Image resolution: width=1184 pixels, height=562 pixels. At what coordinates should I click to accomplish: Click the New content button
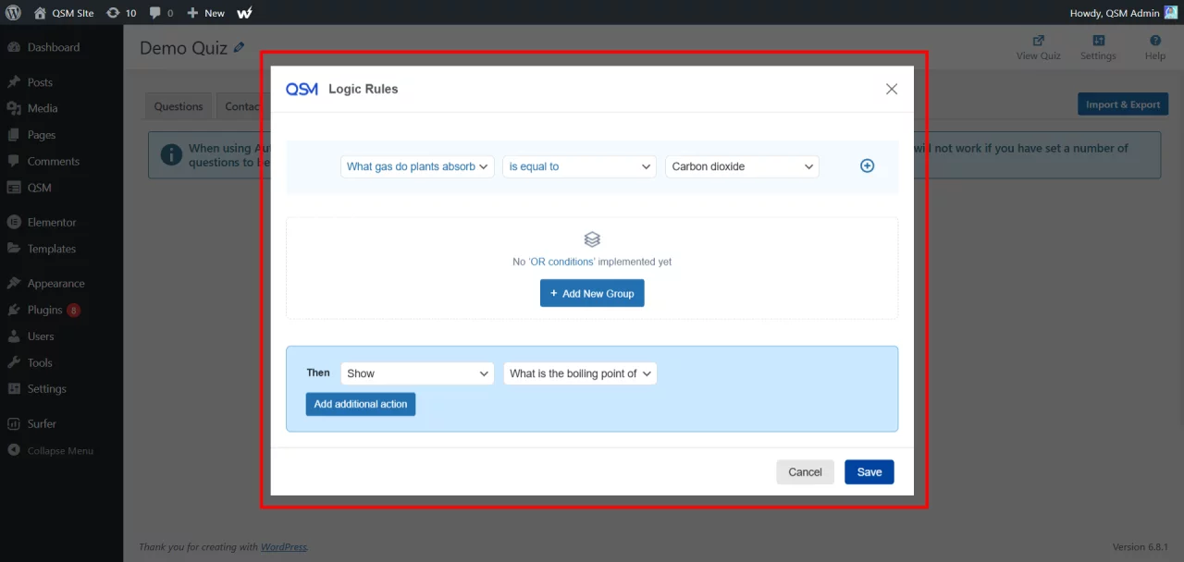click(205, 13)
